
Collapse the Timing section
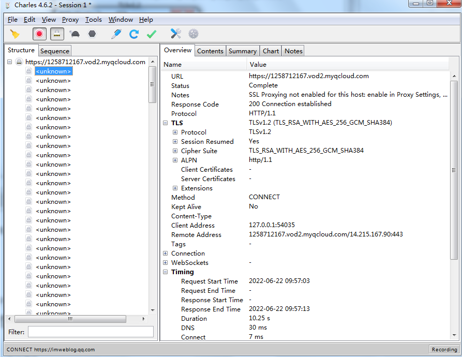click(165, 272)
